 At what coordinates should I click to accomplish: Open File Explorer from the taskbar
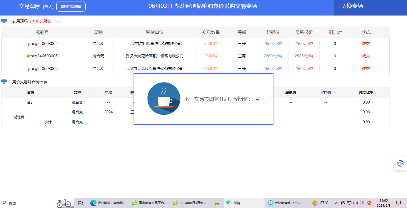point(217,203)
